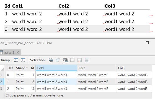The height and width of the screenshot is (102, 155).
Task: Select row 2 via its row header
Action: click(2, 82)
